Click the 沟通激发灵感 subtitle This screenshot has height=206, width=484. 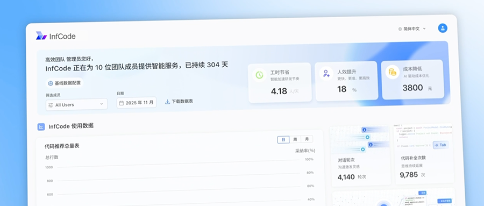(348, 167)
